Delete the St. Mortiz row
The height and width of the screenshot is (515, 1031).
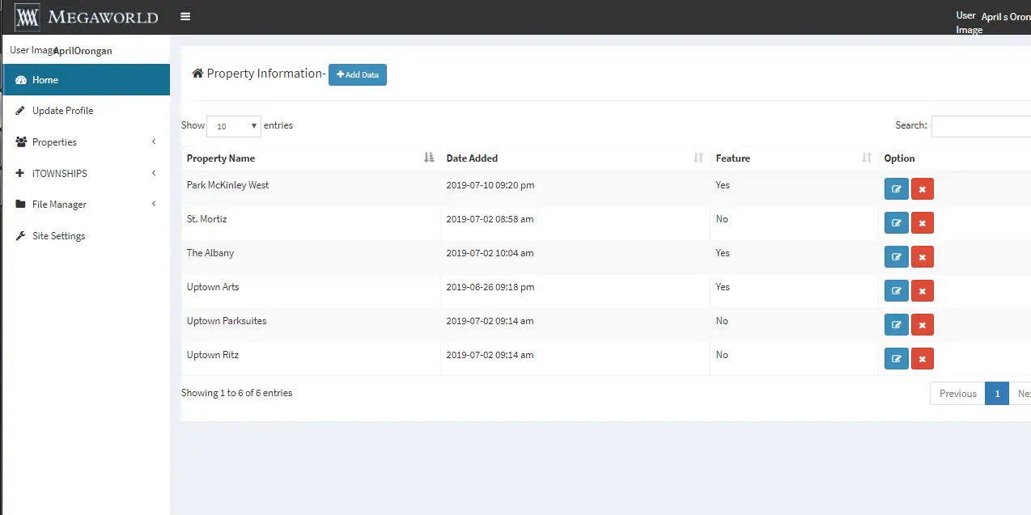tap(922, 222)
